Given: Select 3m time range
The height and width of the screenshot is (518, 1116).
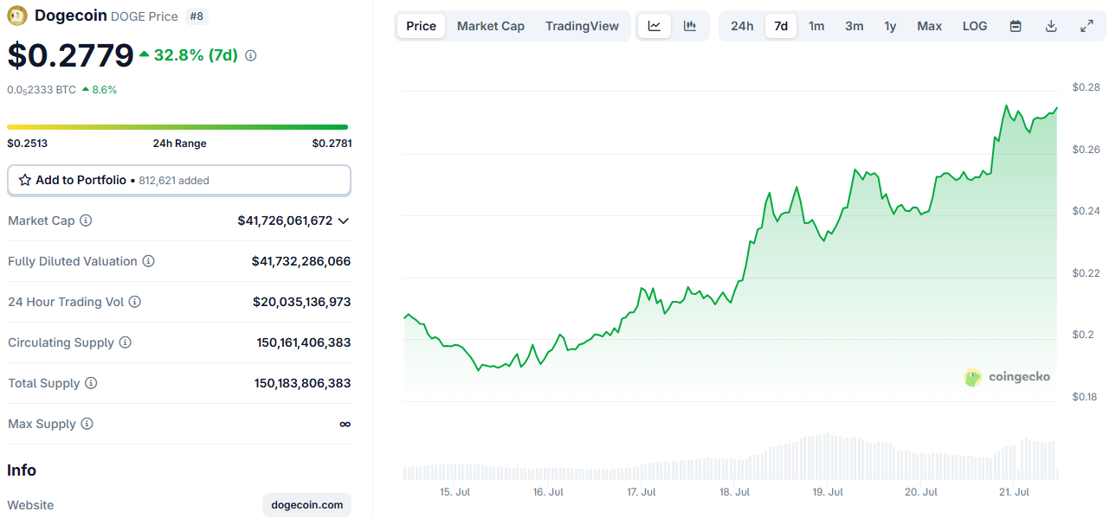Looking at the screenshot, I should point(855,26).
